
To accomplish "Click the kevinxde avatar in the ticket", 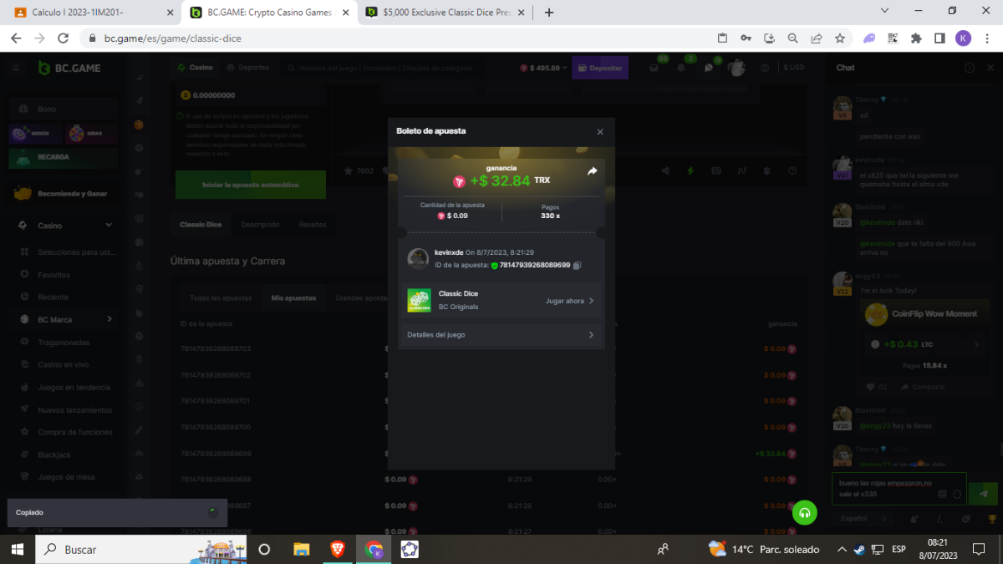I will 418,259.
